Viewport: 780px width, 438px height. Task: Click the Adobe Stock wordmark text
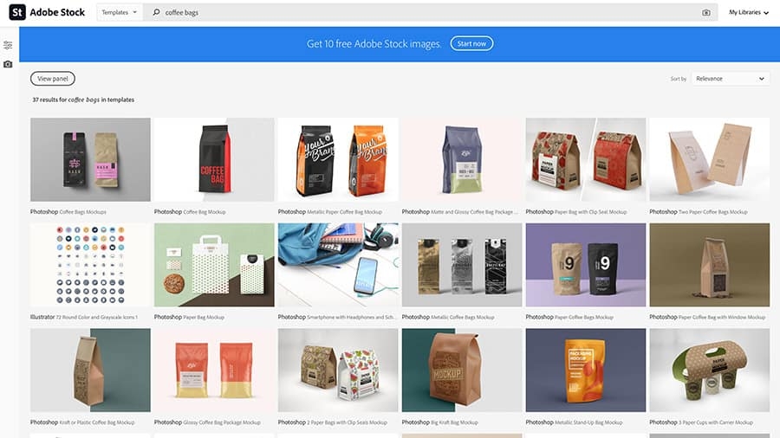pyautogui.click(x=57, y=12)
